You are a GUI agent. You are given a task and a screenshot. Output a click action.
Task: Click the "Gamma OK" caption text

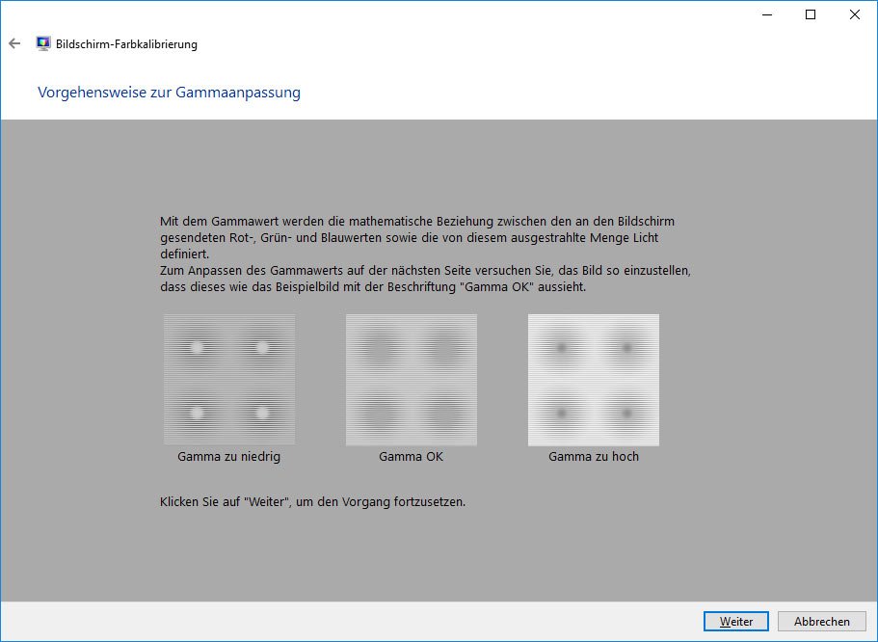pyautogui.click(x=412, y=457)
